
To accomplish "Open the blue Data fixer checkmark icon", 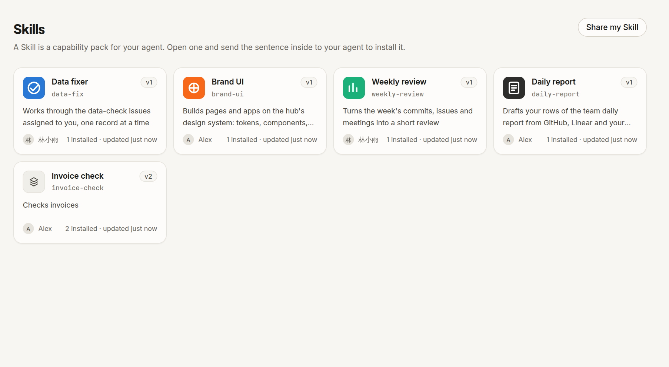I will click(34, 88).
